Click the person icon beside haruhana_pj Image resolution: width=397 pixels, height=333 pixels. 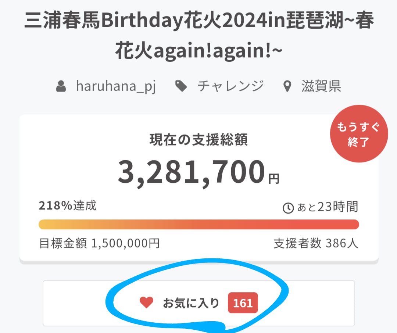tap(61, 87)
